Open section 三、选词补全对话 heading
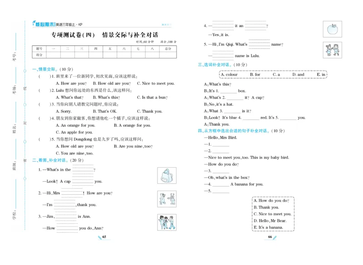The width and height of the screenshot is (363, 265). pos(214,65)
